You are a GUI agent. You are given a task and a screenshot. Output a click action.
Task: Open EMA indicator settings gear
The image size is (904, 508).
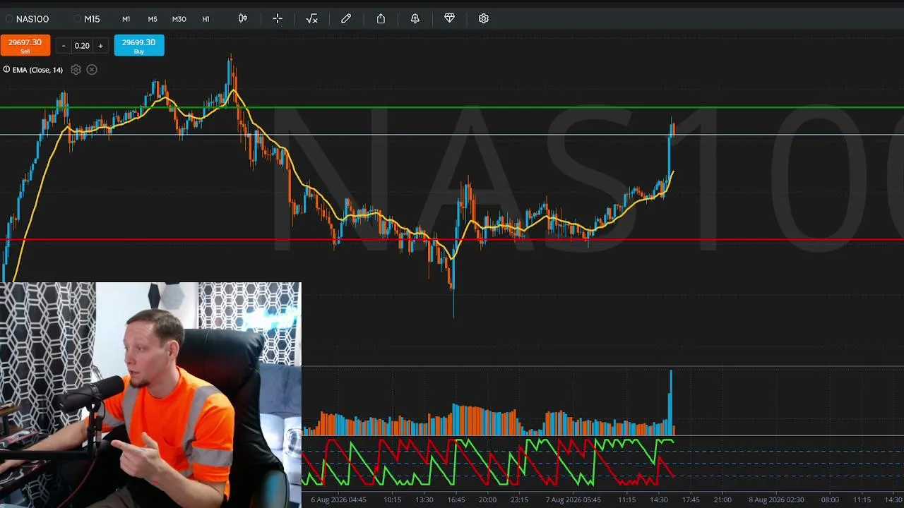tap(76, 69)
